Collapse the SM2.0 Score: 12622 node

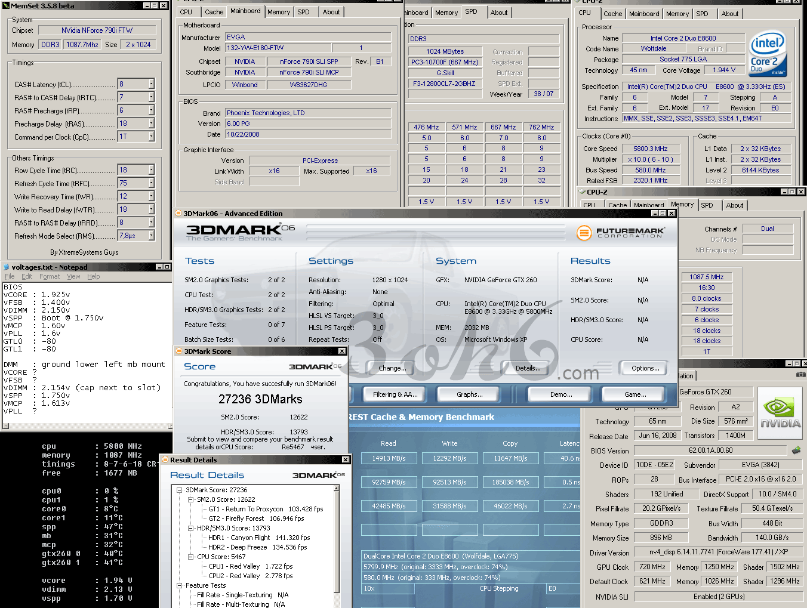click(x=191, y=499)
